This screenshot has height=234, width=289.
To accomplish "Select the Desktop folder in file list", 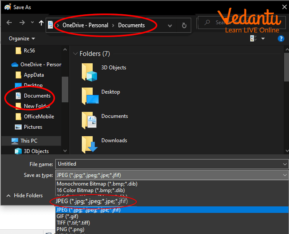I will pyautogui.click(x=110, y=92).
